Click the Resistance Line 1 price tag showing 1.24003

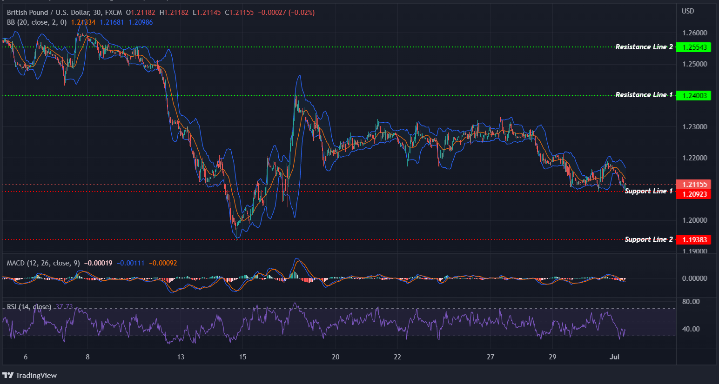point(694,95)
